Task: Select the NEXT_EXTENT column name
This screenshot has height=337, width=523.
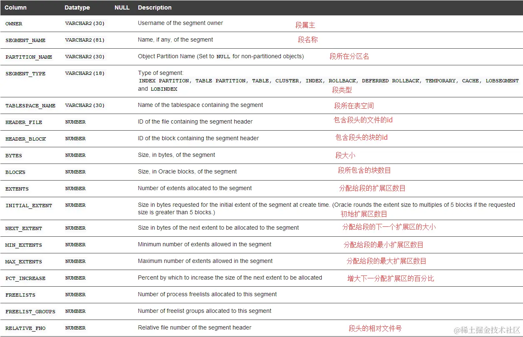Action: (x=24, y=228)
